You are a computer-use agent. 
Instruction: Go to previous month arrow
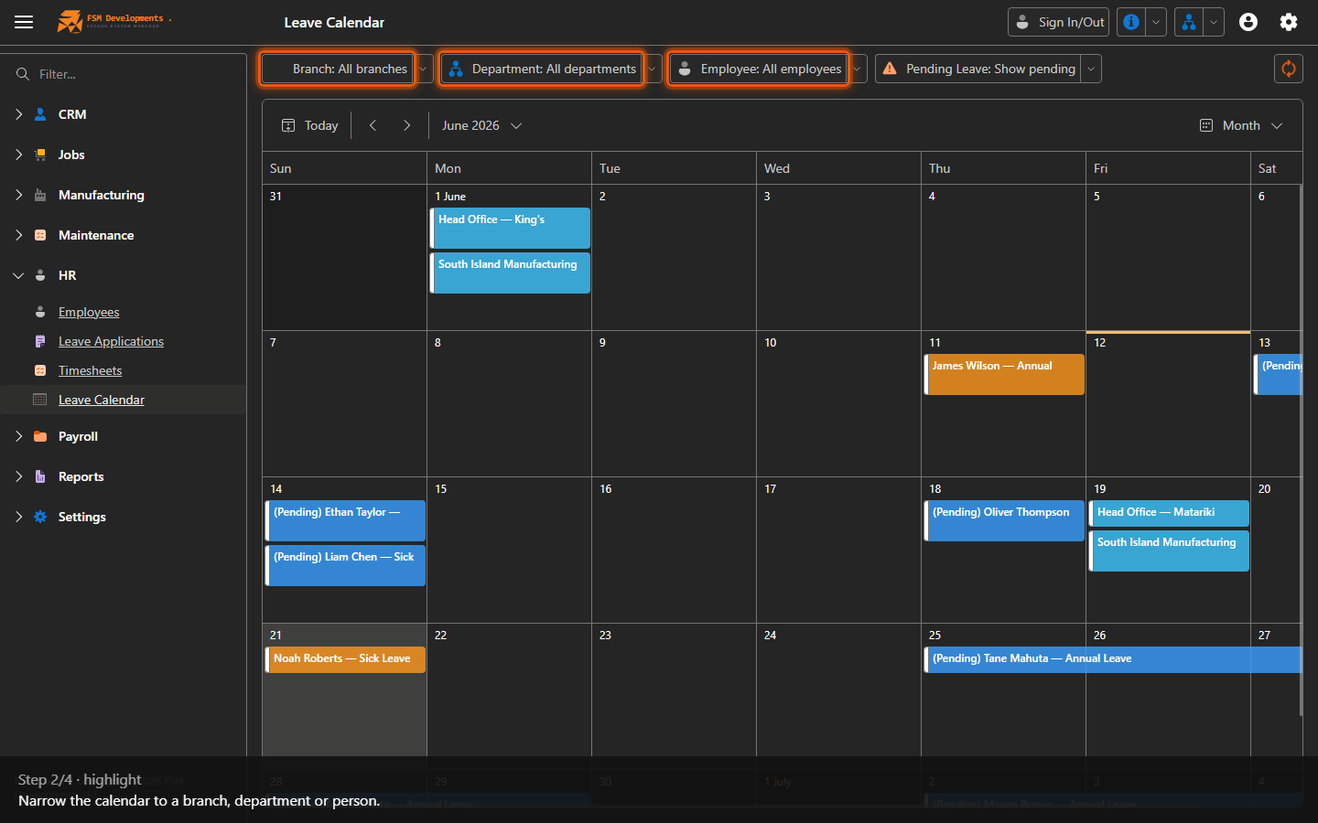tap(373, 125)
